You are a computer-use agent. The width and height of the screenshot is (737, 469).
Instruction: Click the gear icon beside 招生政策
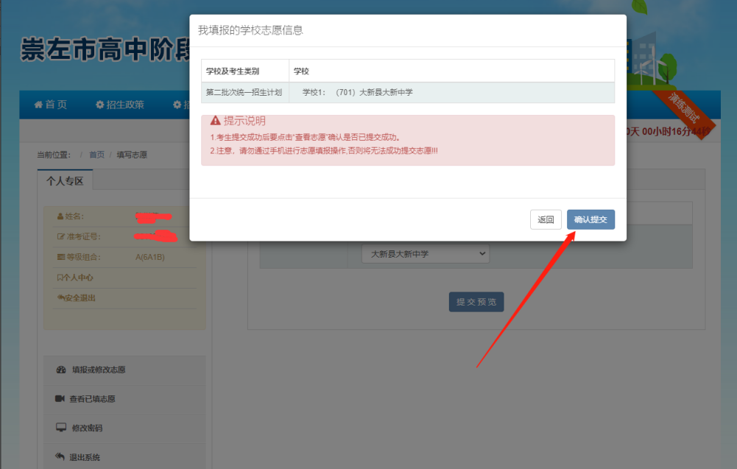coord(99,105)
